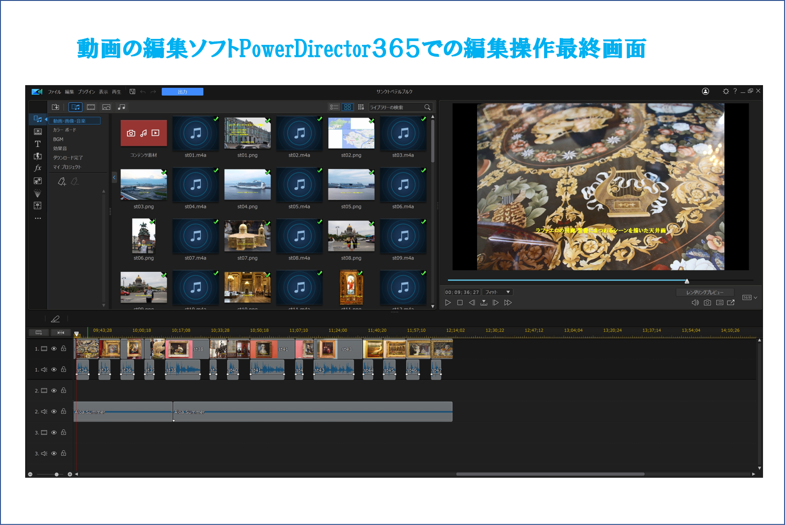The height and width of the screenshot is (525, 785).
Task: Open the Subtitle Room icon in sidebar
Action: 38,206
